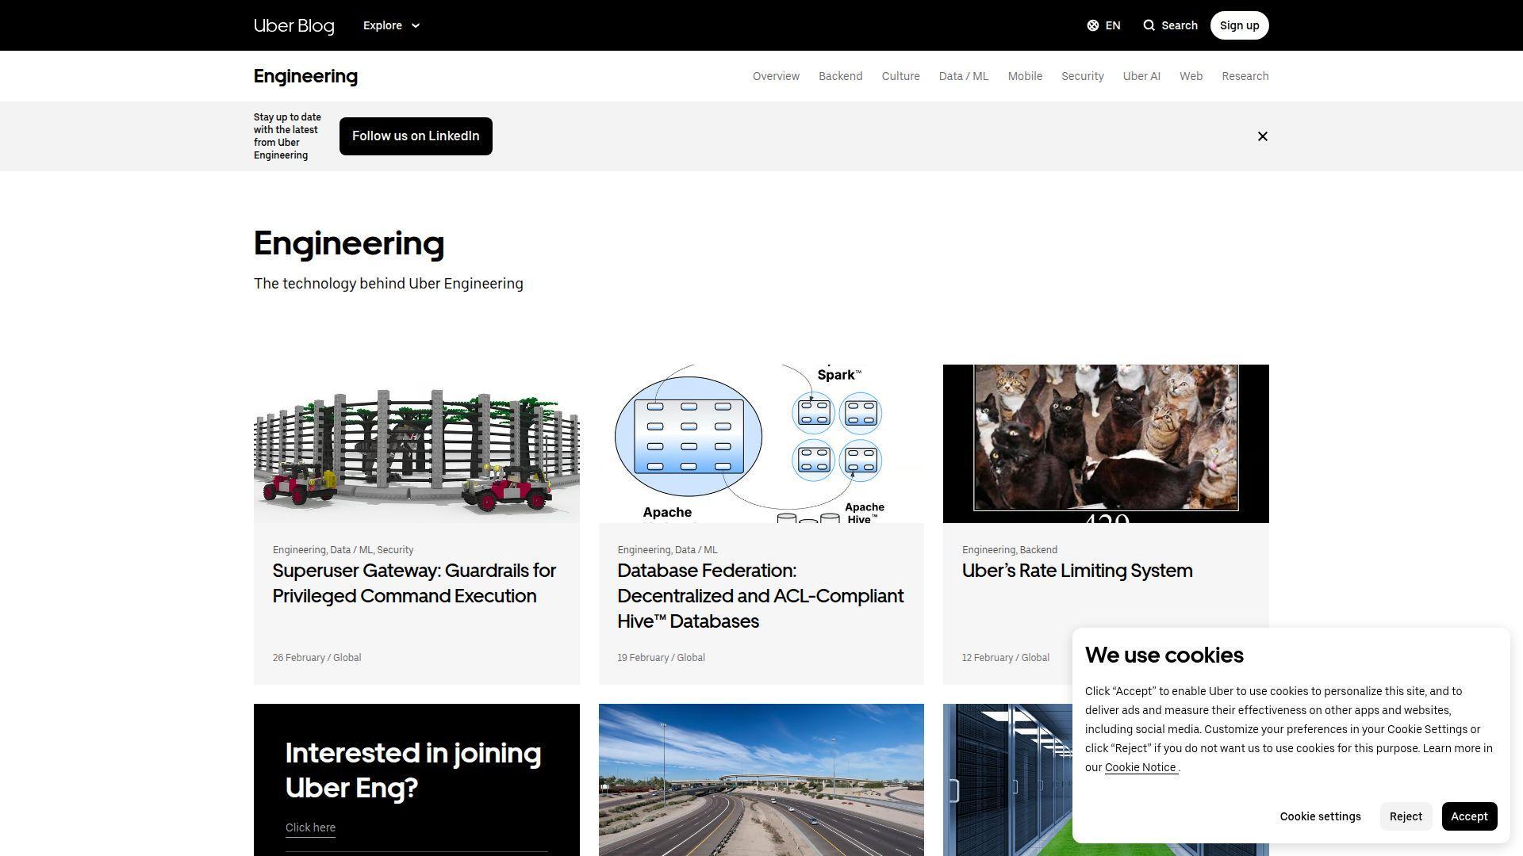Open the Uber AI category

(1141, 76)
